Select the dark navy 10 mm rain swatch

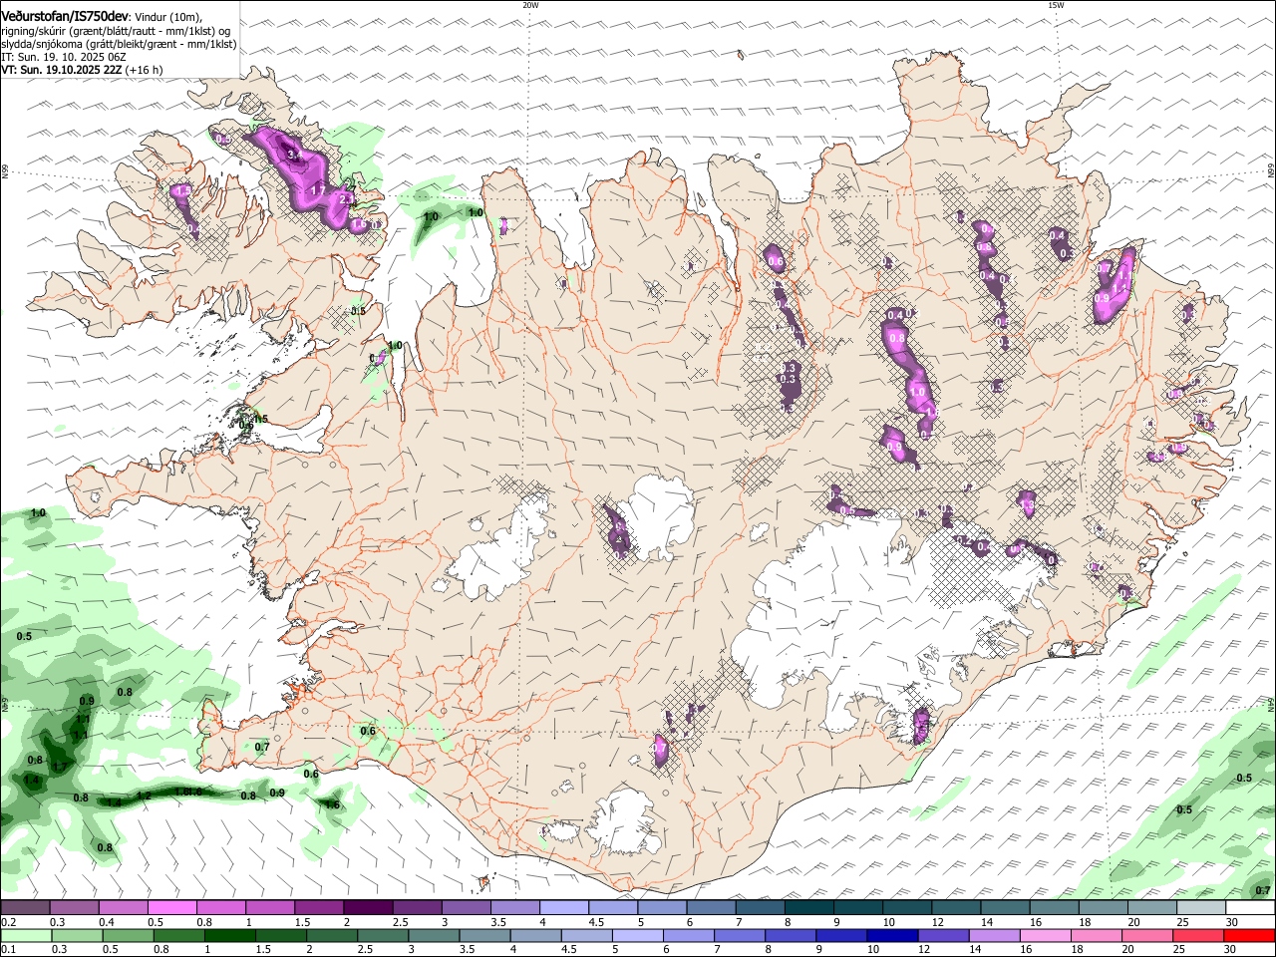[893, 935]
